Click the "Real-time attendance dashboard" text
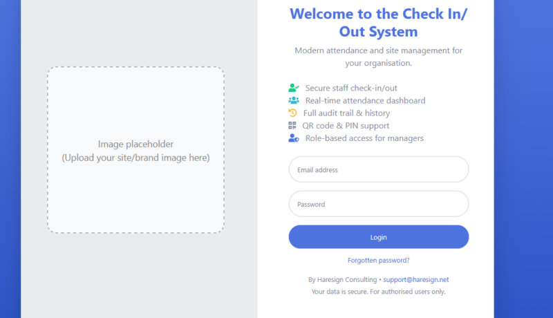Screen dimensions: 553x318 365,100
